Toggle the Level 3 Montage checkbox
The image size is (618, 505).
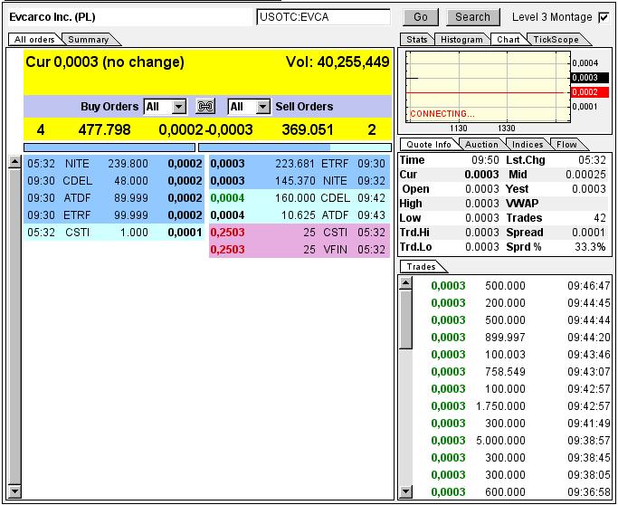(x=604, y=17)
